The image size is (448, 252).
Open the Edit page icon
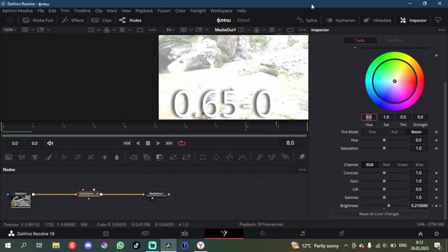tap(185, 233)
